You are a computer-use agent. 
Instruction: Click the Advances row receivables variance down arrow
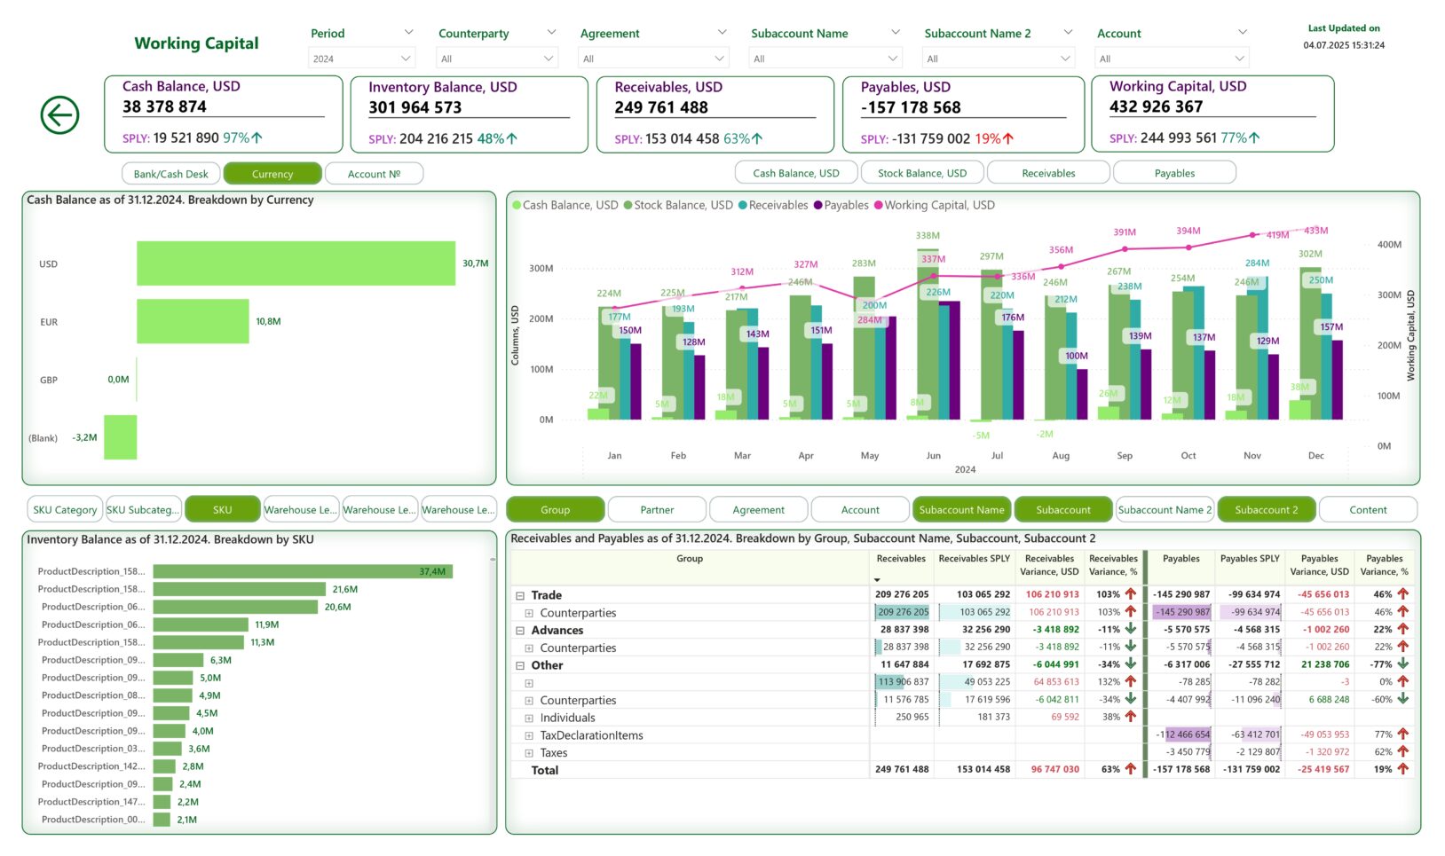[1131, 629]
